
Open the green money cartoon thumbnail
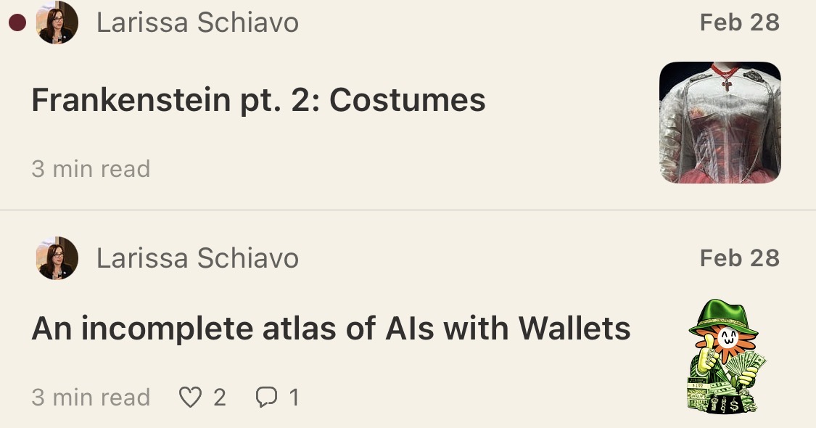(725, 357)
